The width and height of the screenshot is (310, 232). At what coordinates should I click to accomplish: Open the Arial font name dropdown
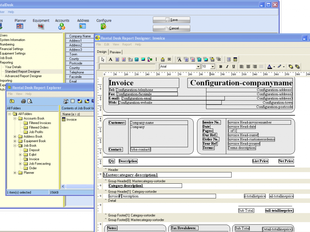tap(198, 67)
